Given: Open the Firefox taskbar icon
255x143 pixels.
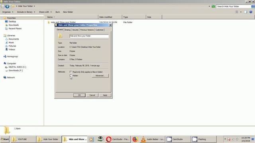Looking at the screenshot, I should [135, 139].
